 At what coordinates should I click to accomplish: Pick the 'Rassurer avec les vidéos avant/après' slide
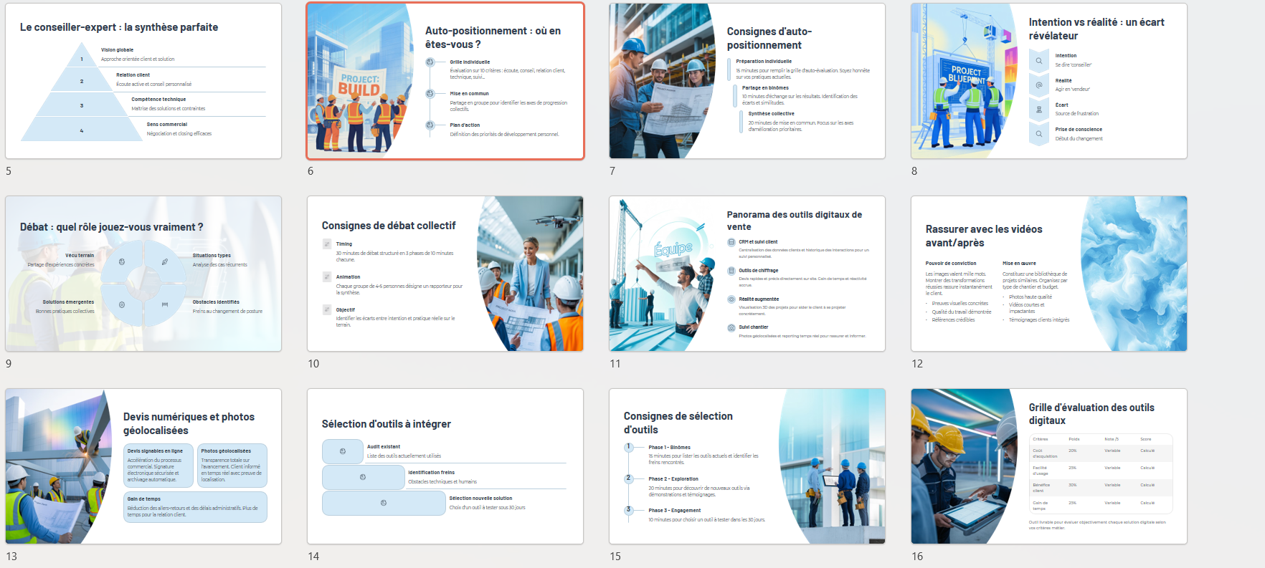click(x=1049, y=274)
